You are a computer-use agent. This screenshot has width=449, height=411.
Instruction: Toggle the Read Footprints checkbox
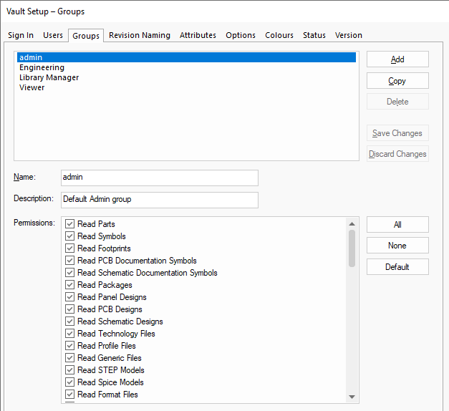[x=70, y=248]
